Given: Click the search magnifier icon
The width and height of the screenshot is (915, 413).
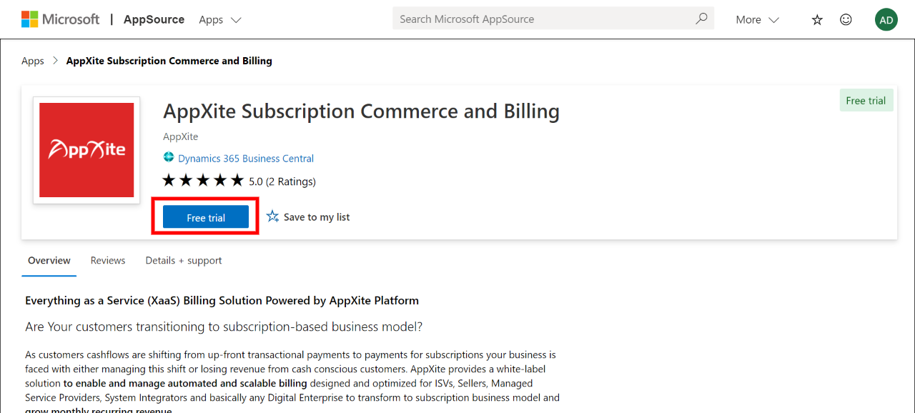Looking at the screenshot, I should 702,19.
